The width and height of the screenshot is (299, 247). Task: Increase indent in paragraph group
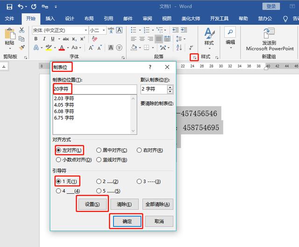tap(184, 30)
